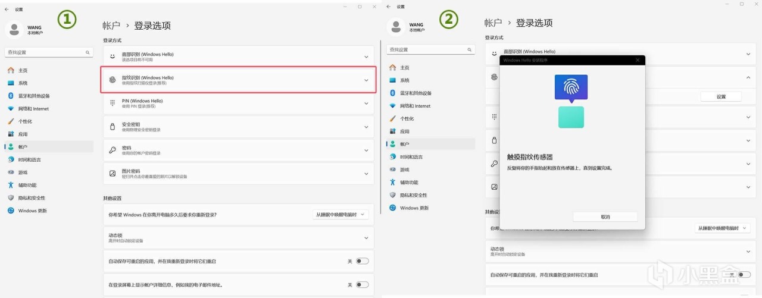Click 查找设置 search field in left window
762x298 pixels.
click(49, 52)
